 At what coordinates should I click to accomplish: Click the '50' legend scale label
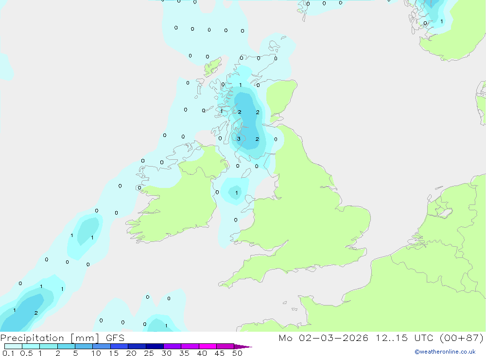click(x=237, y=353)
